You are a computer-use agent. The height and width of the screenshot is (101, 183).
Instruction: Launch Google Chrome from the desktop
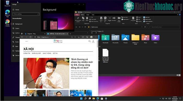pos(8,23)
